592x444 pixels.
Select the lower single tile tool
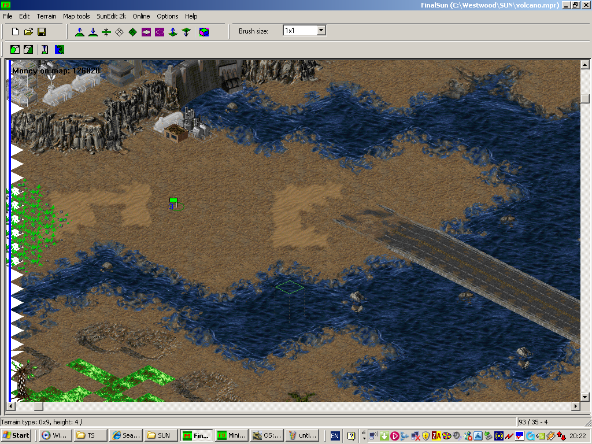point(186,32)
